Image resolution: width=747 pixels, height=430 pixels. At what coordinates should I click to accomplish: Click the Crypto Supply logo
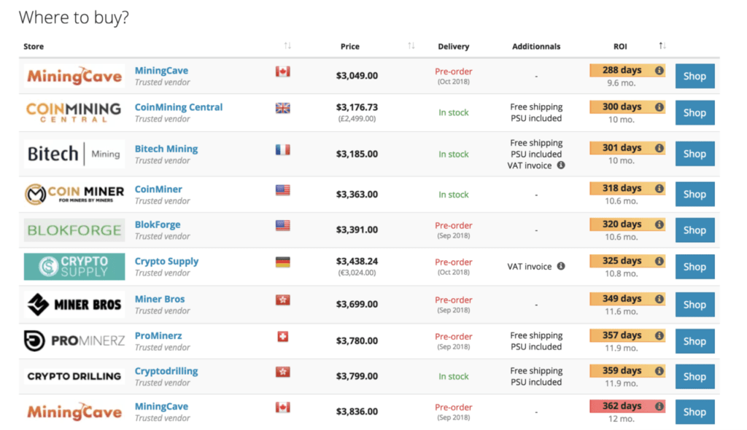coord(74,267)
